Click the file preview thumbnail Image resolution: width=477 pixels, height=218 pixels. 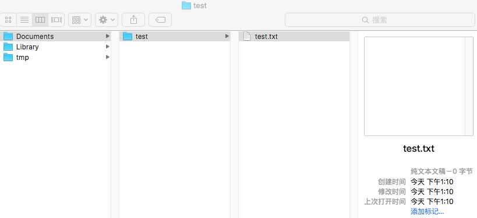[x=419, y=86]
